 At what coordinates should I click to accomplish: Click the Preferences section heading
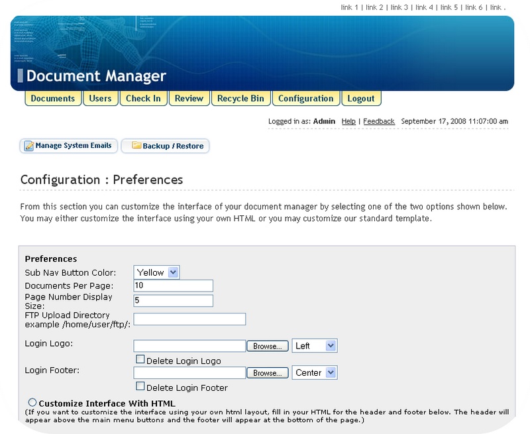coord(51,259)
